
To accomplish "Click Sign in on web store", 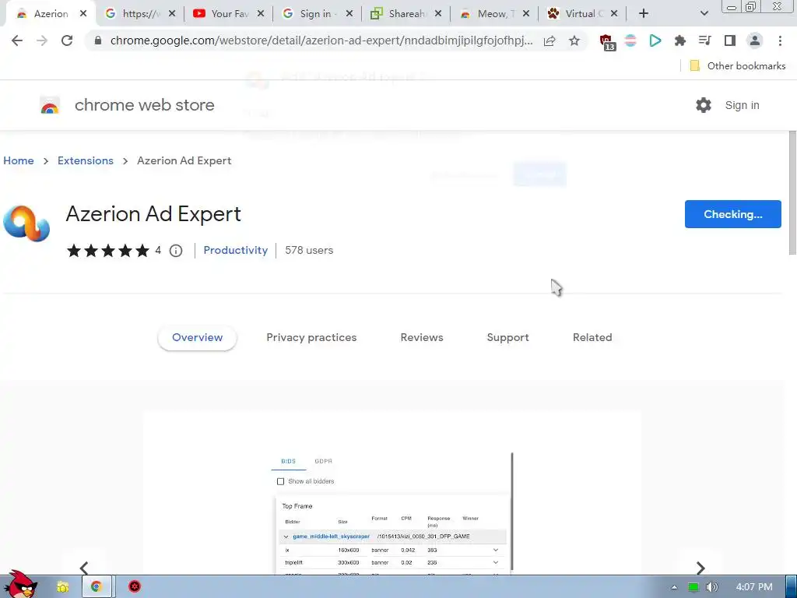I will click(x=742, y=105).
